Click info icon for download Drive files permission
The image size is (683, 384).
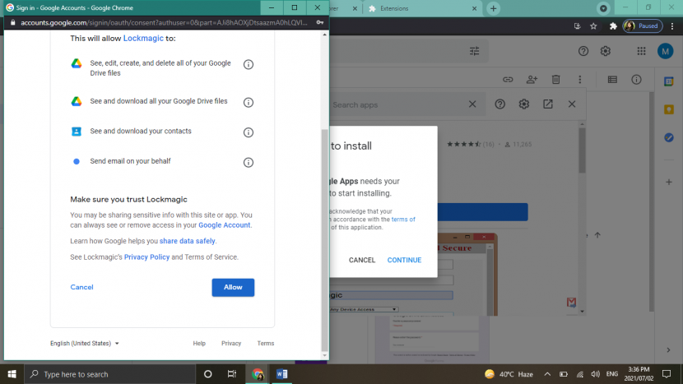tap(249, 102)
